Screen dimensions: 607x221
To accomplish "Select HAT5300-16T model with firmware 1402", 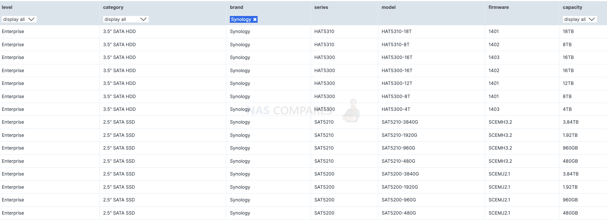I will [397, 71].
